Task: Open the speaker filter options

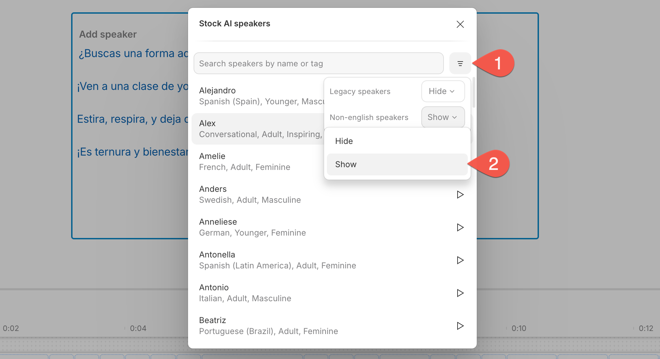Action: point(460,63)
